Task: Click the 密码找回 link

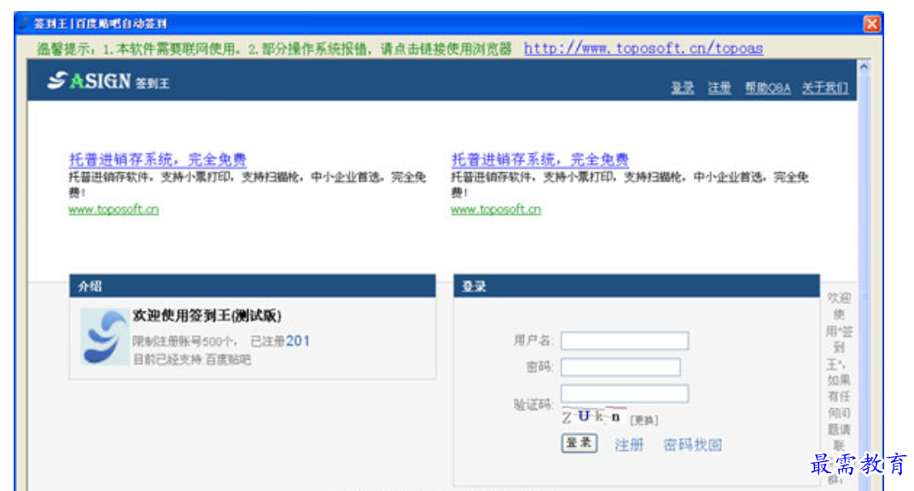Action: point(692,445)
